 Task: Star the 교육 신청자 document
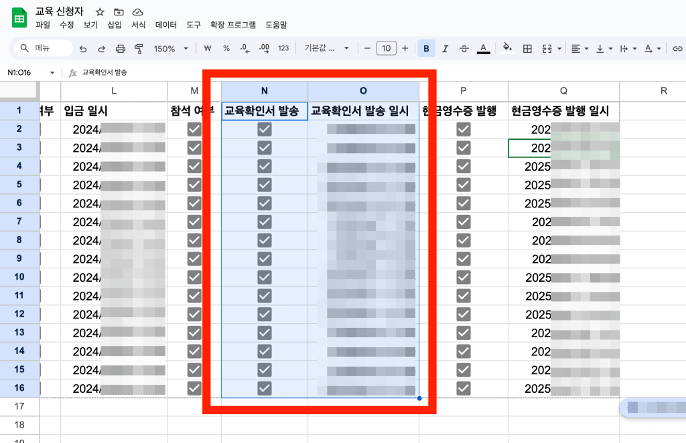point(100,12)
